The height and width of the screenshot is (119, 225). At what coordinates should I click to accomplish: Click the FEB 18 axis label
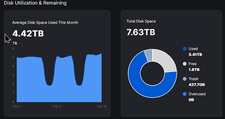coord(101,107)
